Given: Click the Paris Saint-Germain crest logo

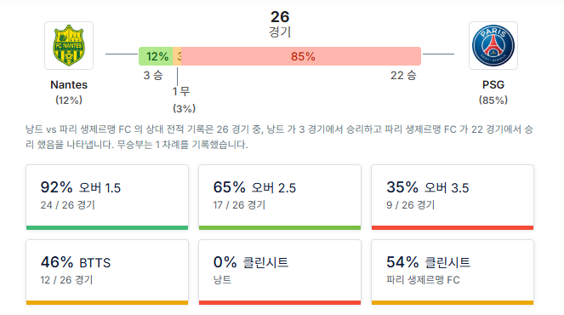Looking at the screenshot, I should pyautogui.click(x=493, y=45).
